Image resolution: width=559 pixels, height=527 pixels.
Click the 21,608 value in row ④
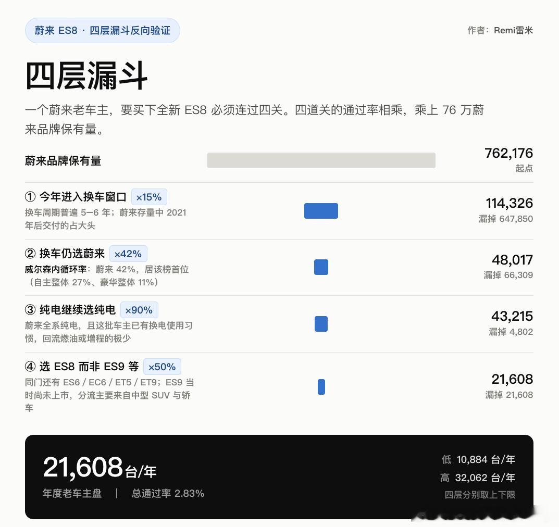click(512, 380)
